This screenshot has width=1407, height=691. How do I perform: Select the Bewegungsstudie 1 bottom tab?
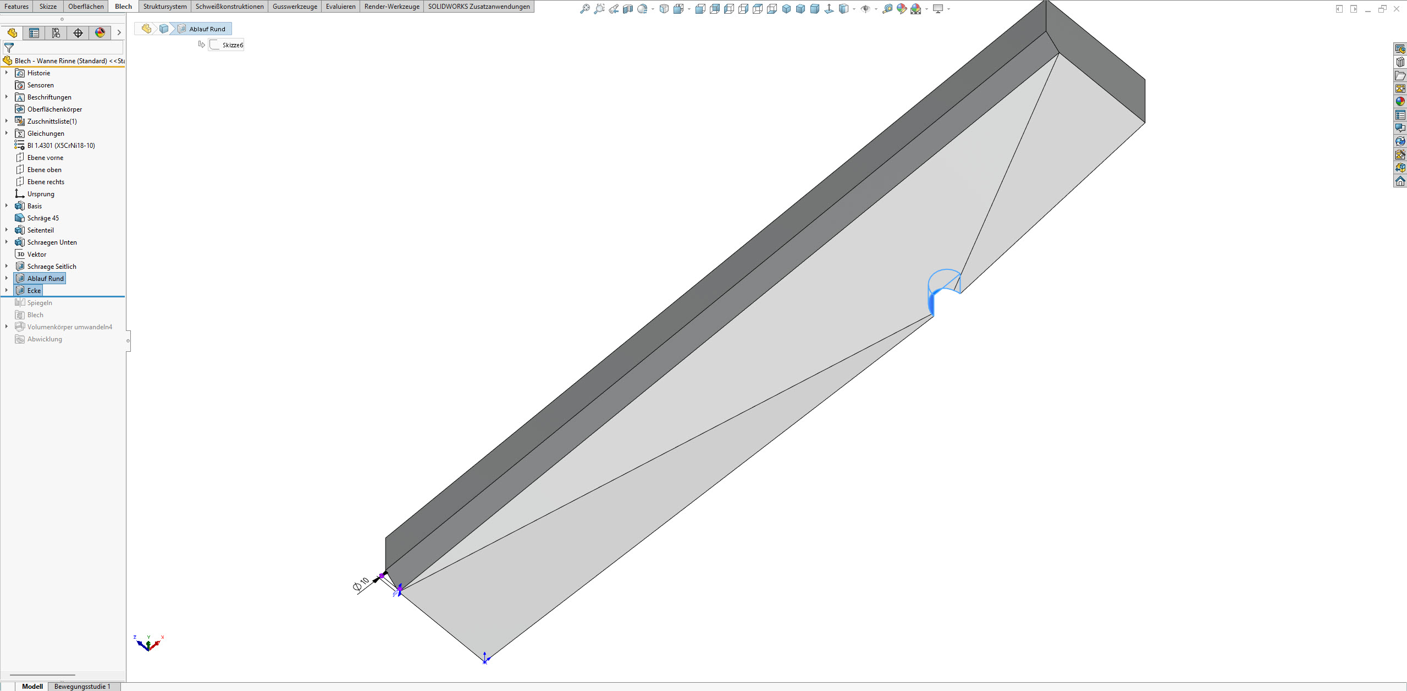[82, 686]
